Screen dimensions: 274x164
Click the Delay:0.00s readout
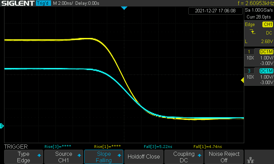tap(87, 3)
